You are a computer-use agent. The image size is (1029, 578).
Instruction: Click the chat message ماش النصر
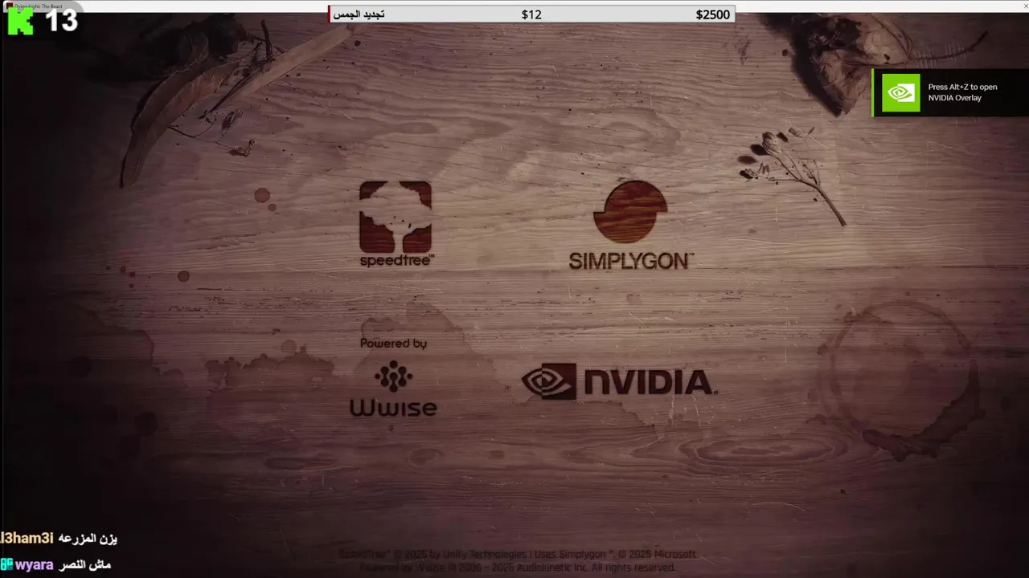84,564
